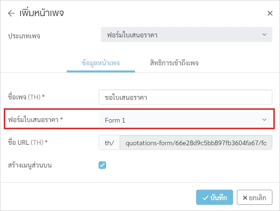Expand the chevron of ประเภทเพจ selector
This screenshot has width=280, height=211.
pyautogui.click(x=264, y=35)
